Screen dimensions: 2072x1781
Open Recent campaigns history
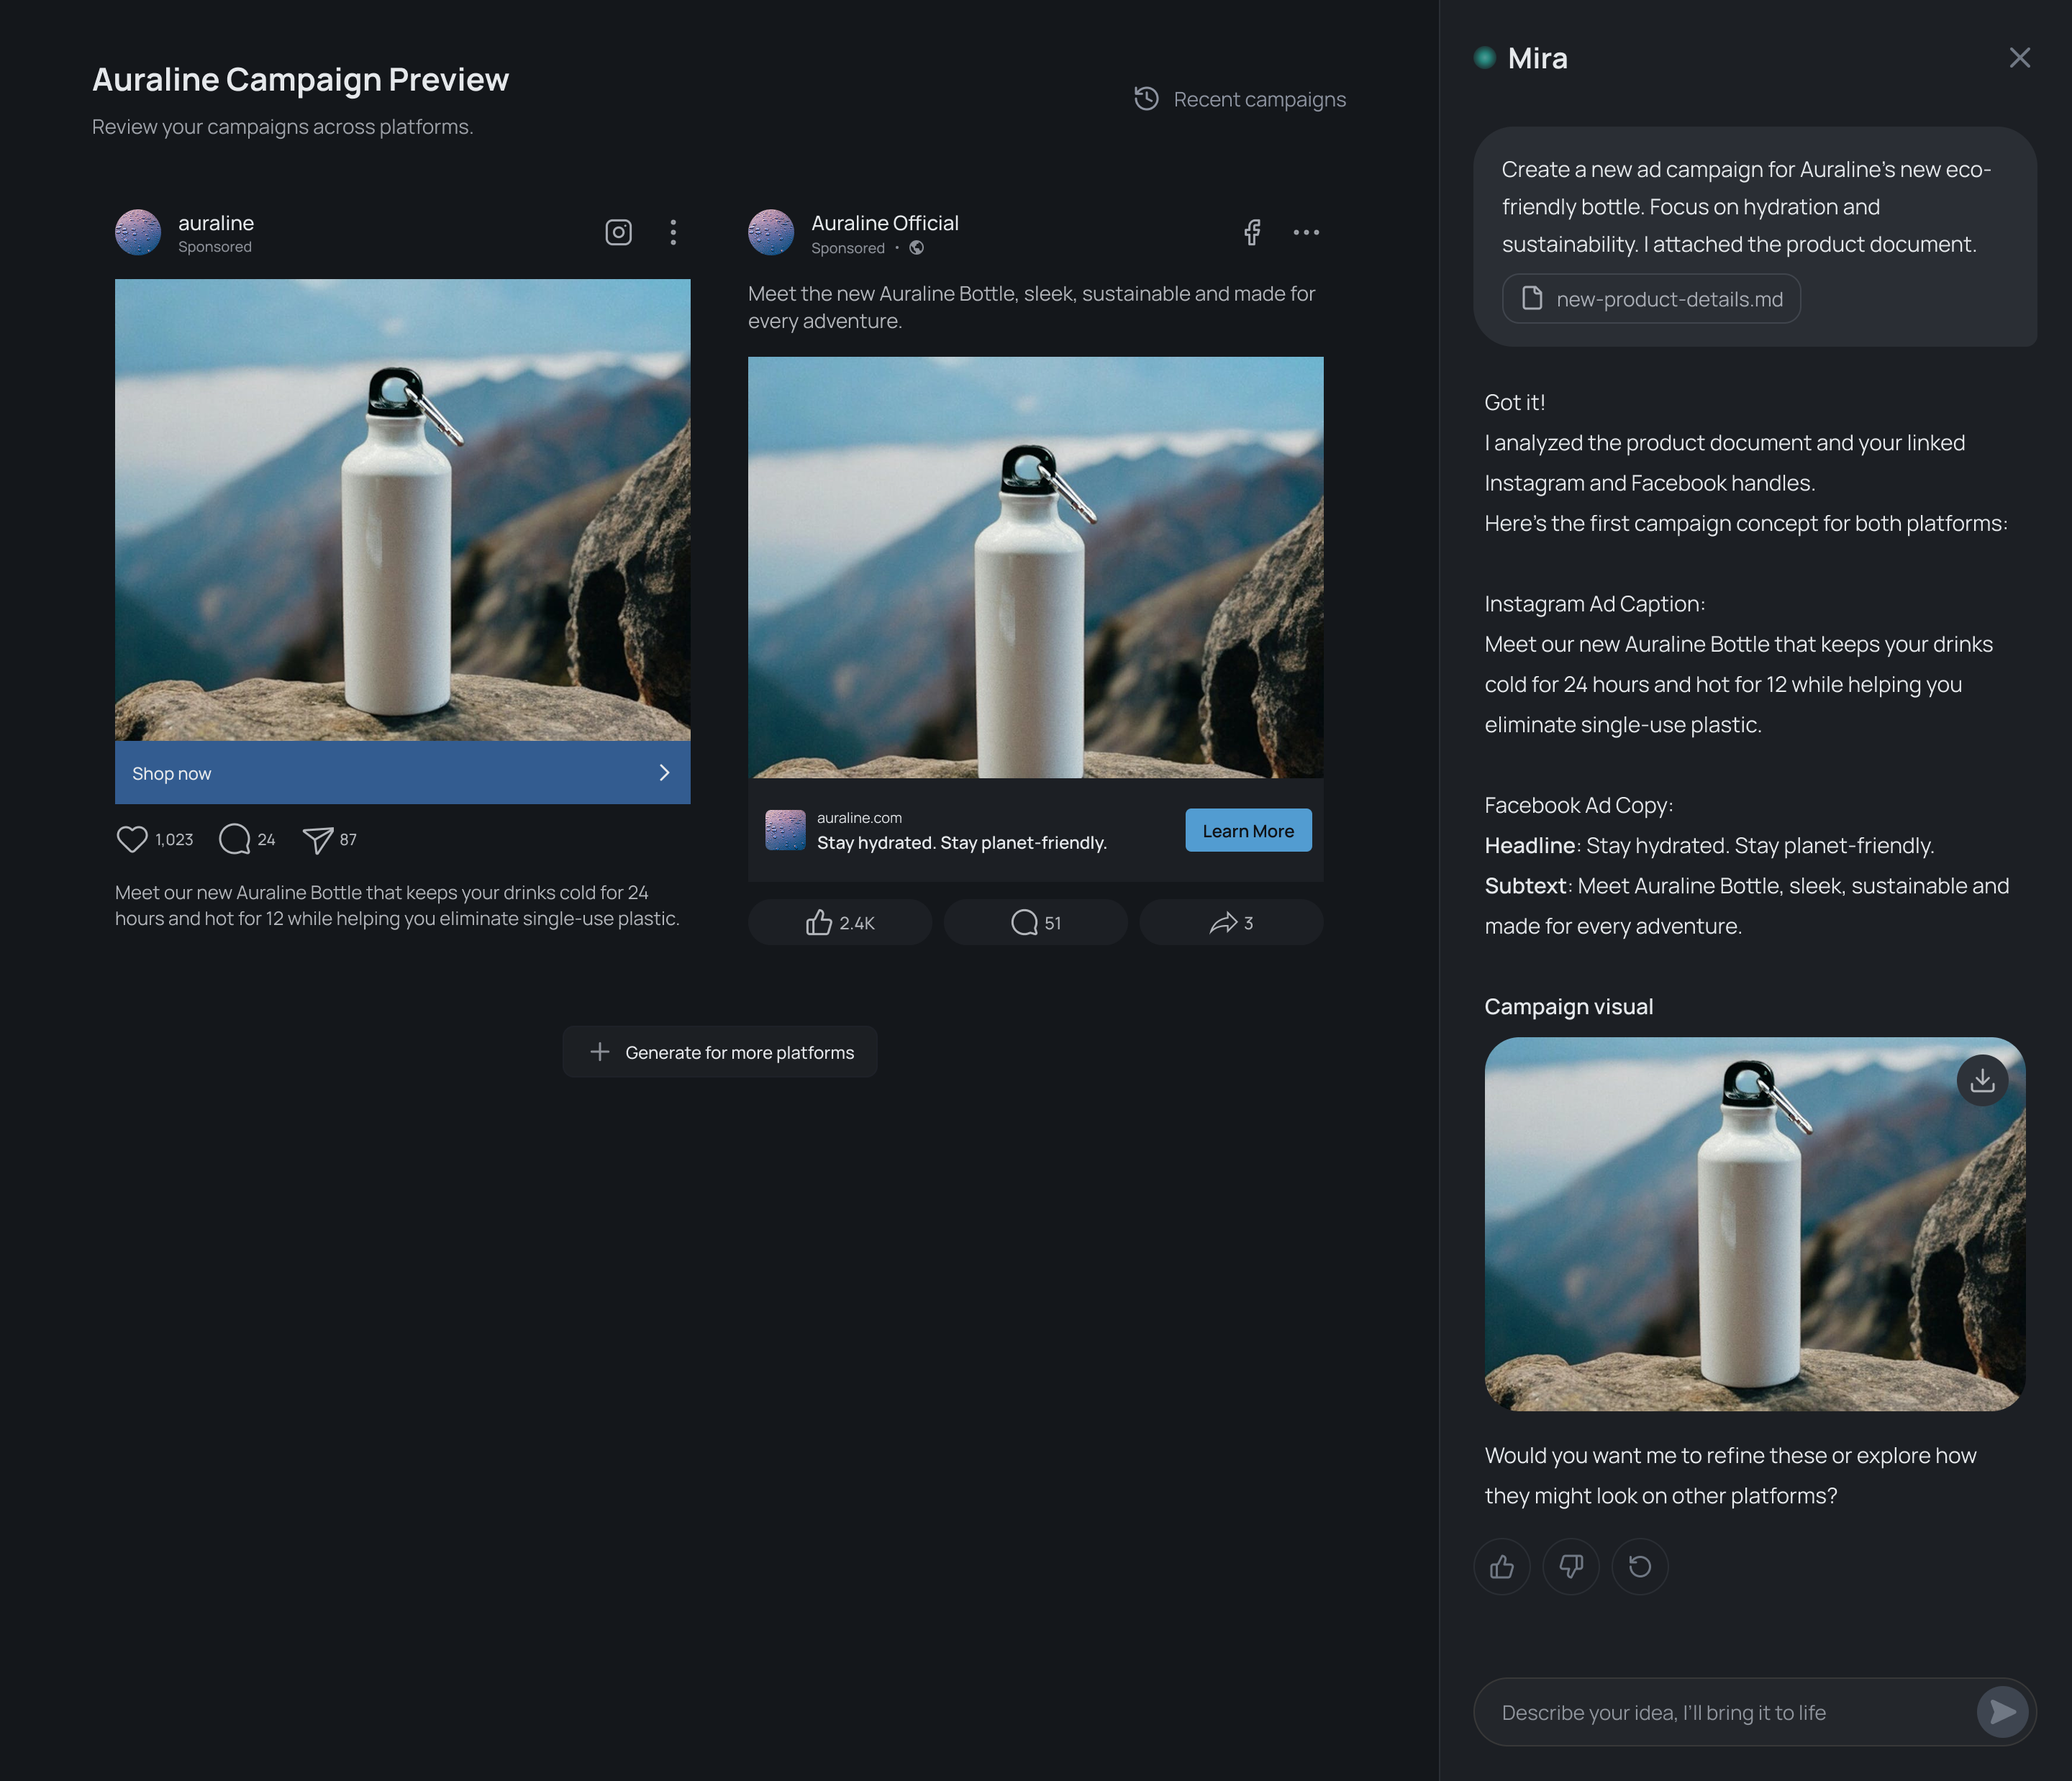click(x=1240, y=99)
